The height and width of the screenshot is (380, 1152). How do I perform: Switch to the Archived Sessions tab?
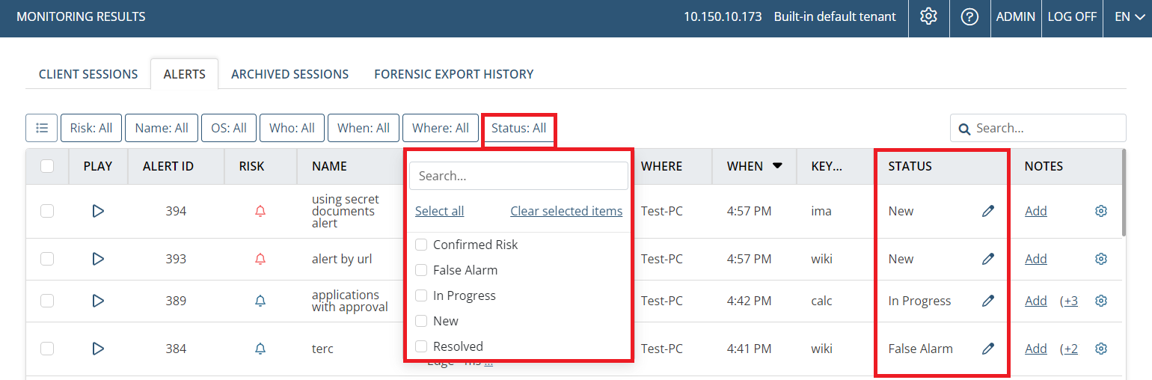(x=289, y=74)
